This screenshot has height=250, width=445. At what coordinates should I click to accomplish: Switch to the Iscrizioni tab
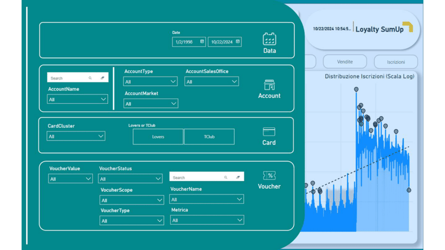(x=395, y=62)
